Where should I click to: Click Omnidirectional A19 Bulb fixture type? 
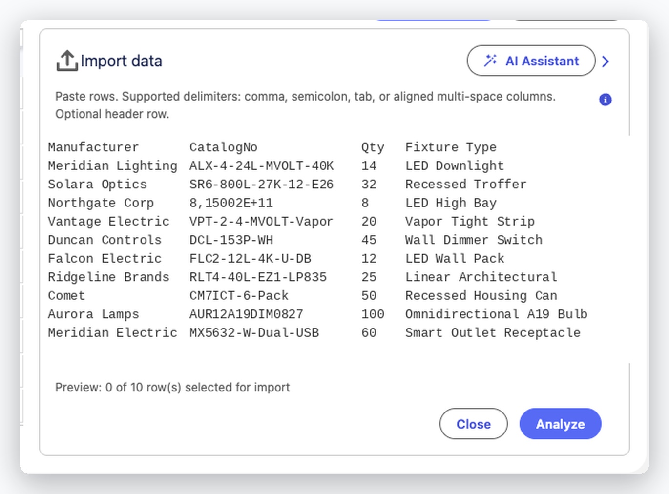(496, 314)
